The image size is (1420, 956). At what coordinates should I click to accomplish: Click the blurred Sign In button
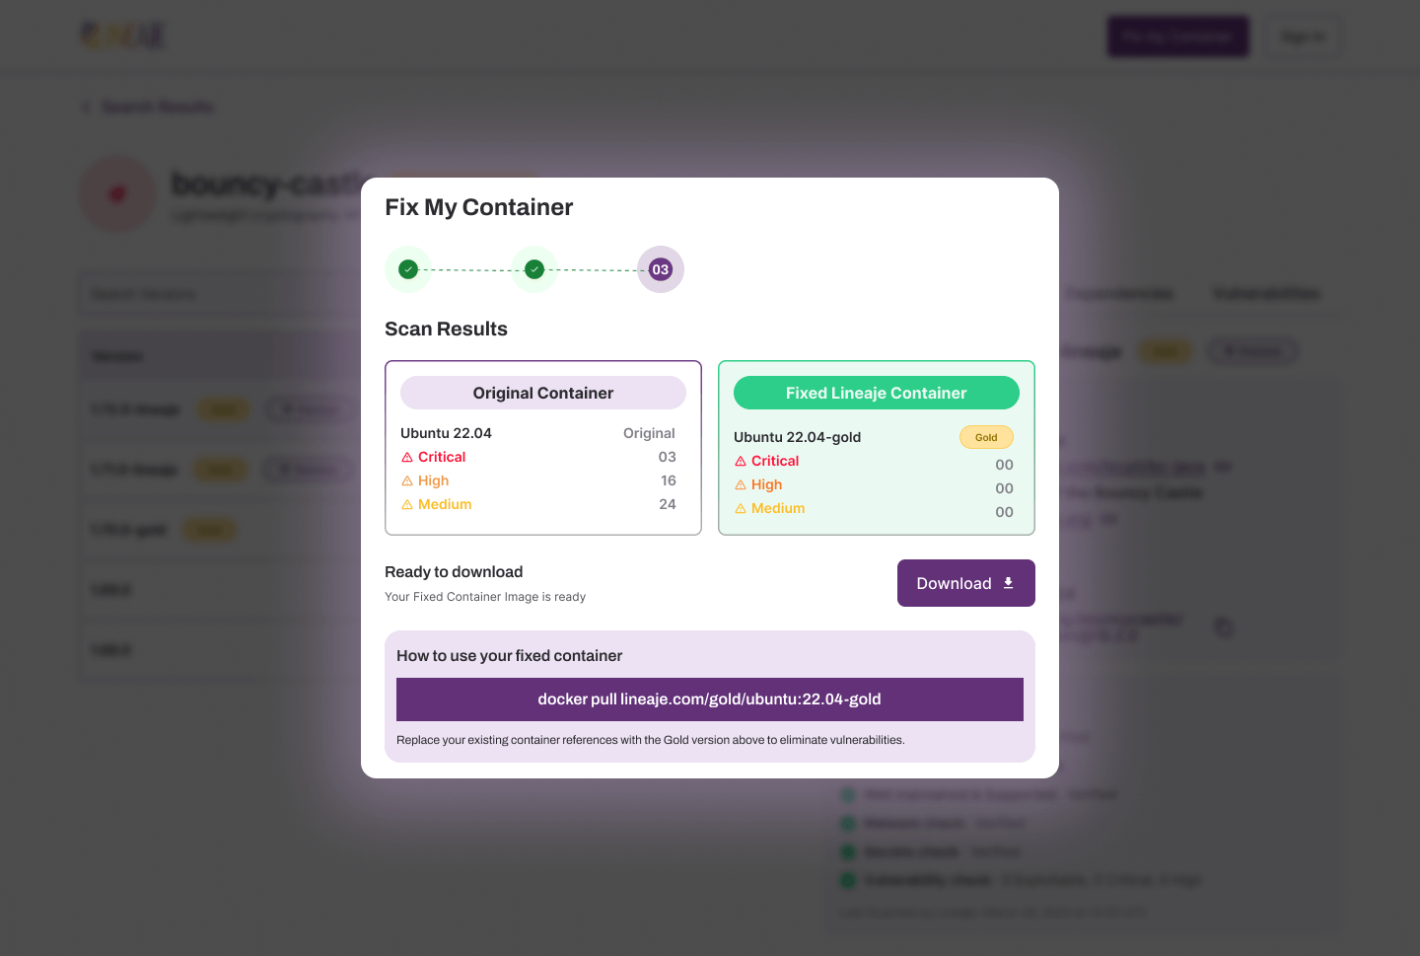click(1303, 37)
